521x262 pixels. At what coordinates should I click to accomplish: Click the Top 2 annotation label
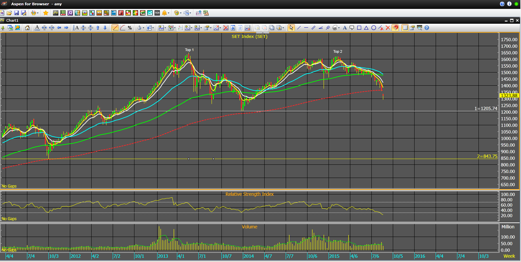click(x=338, y=51)
